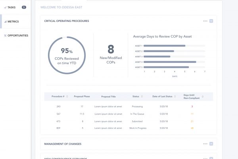
Task: Open Critical Operating Procedures more options menu
Action: pos(205,21)
